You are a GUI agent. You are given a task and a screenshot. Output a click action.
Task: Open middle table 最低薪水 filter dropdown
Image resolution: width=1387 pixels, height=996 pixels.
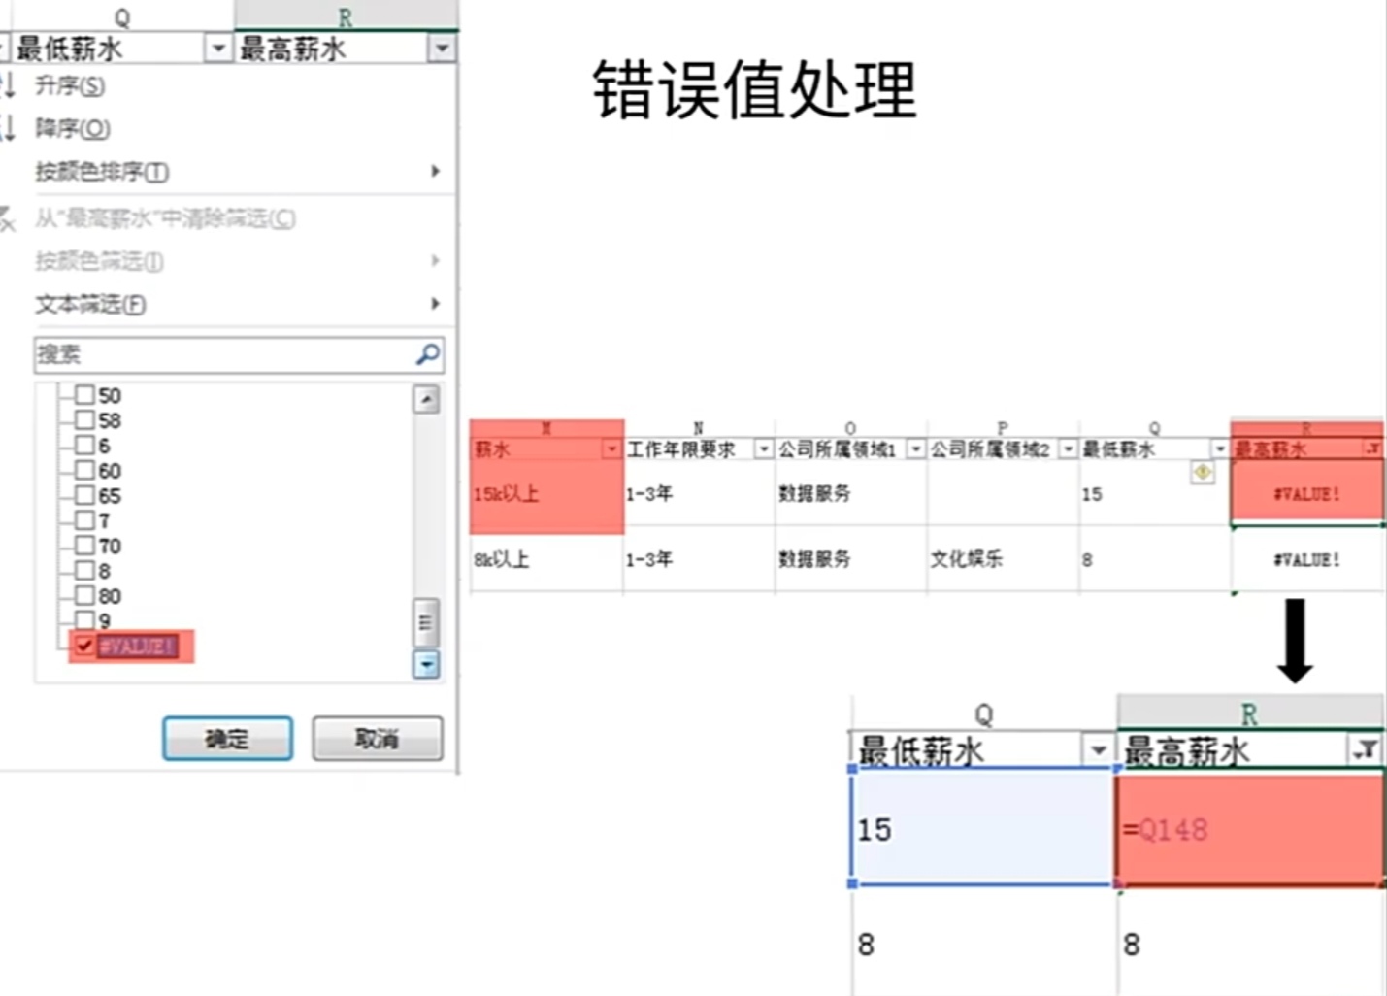point(1220,448)
